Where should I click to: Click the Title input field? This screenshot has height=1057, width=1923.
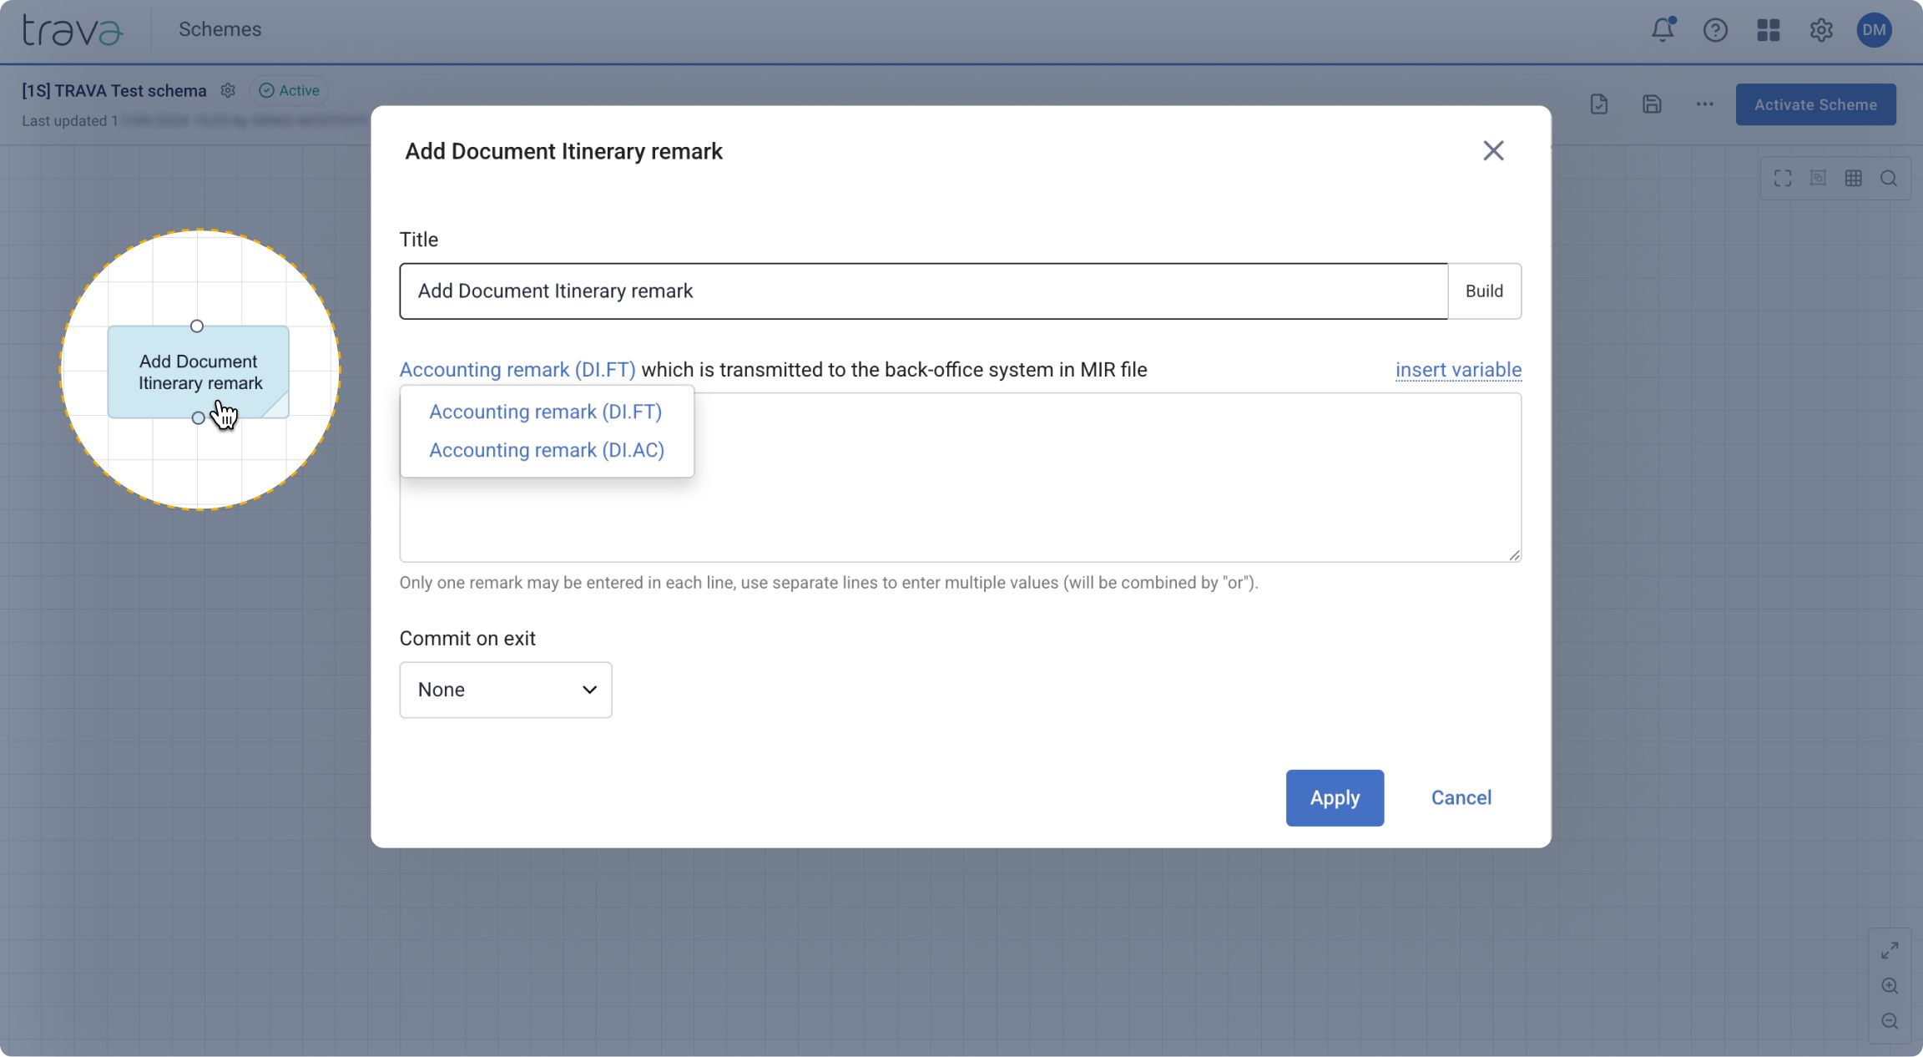(x=923, y=291)
